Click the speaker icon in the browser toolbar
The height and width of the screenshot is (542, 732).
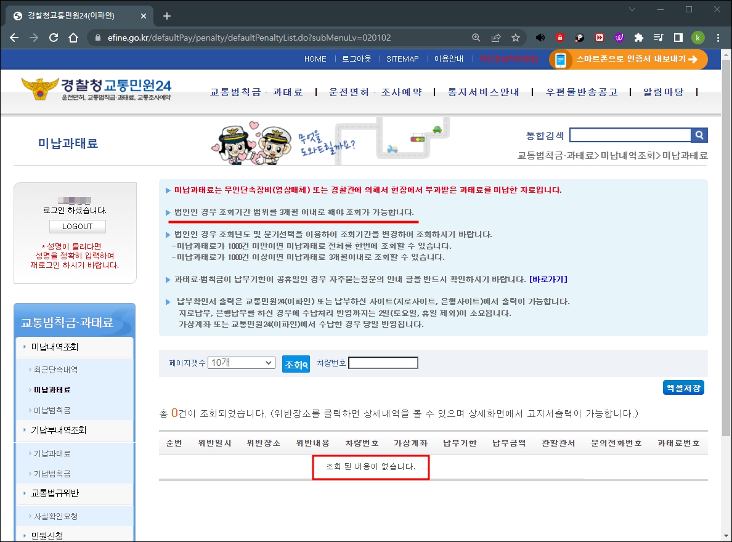(x=540, y=38)
